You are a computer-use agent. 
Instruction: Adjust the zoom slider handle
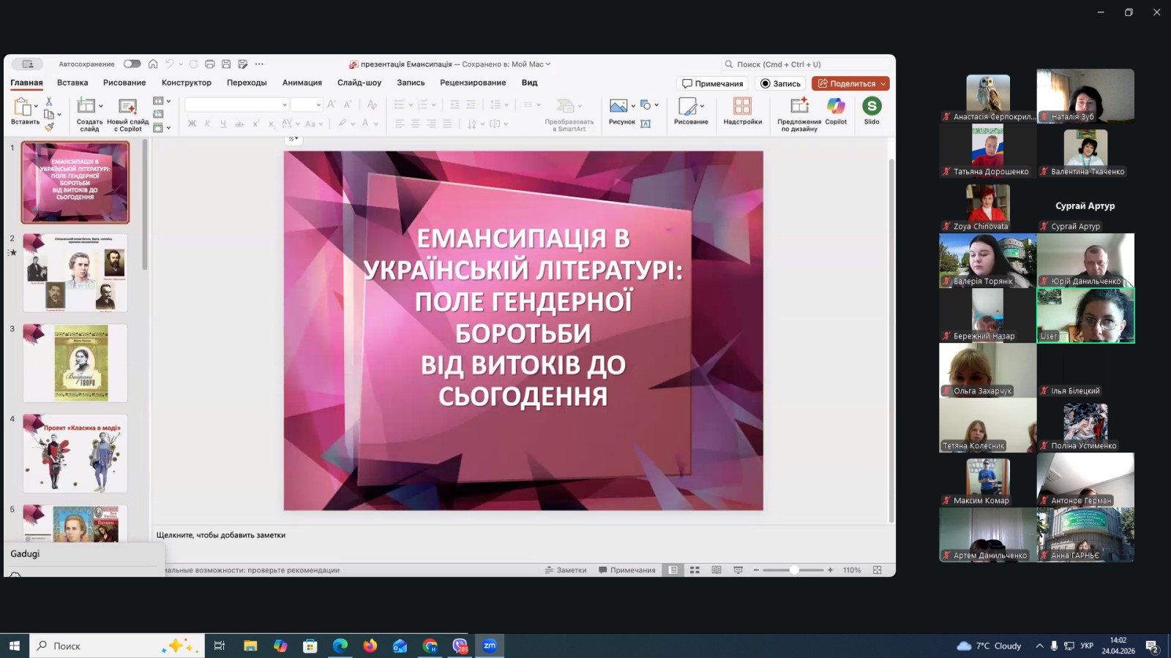click(793, 570)
